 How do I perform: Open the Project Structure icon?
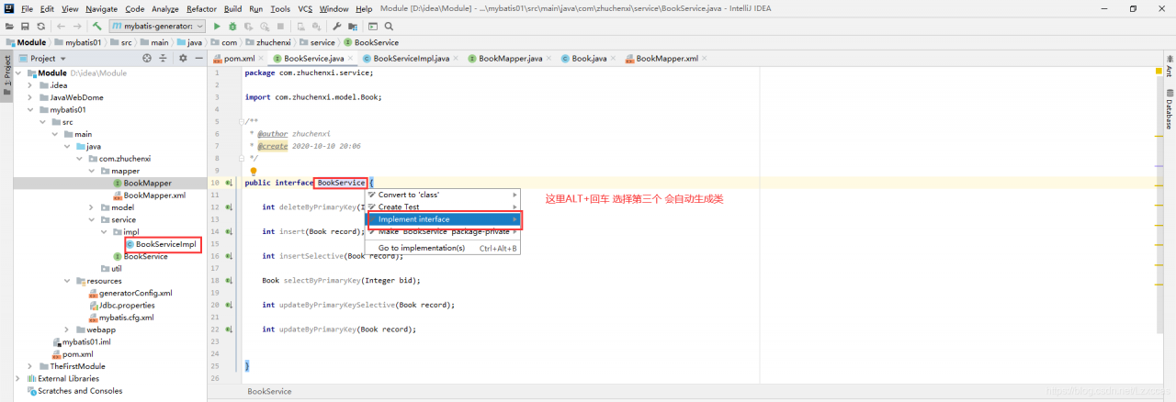pos(353,27)
